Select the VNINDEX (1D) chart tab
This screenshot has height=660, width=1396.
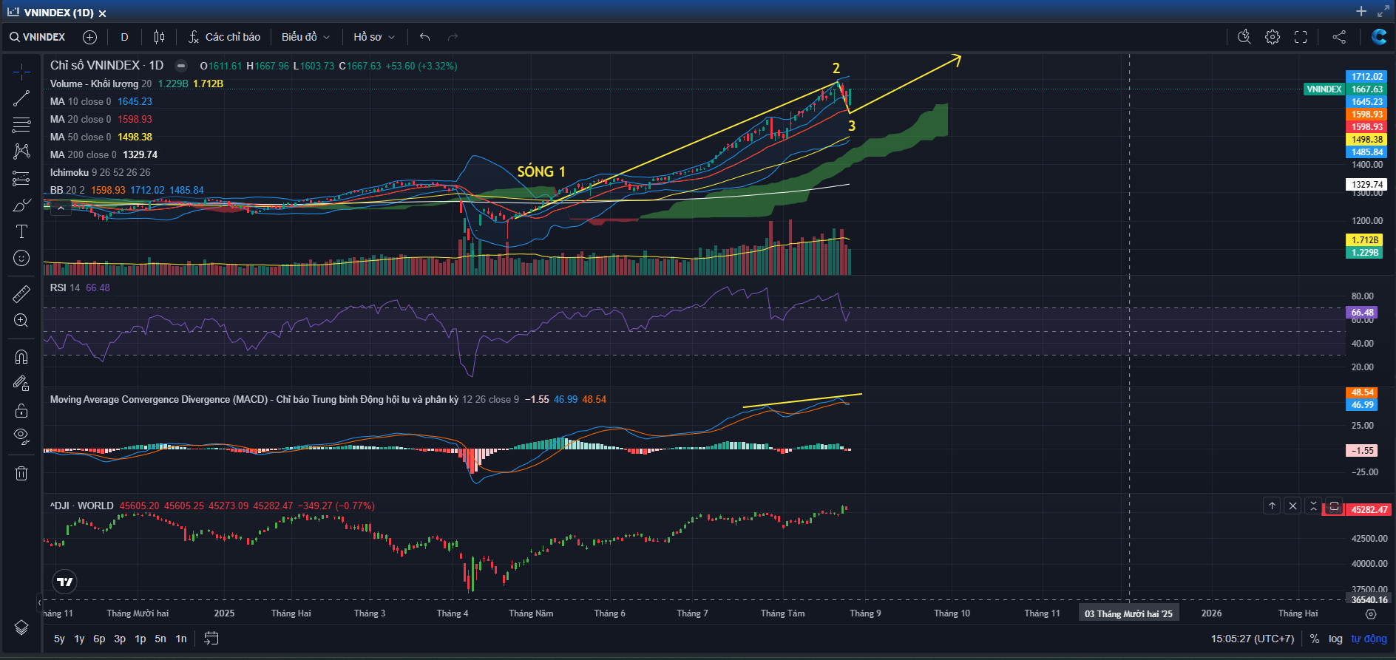(x=58, y=13)
